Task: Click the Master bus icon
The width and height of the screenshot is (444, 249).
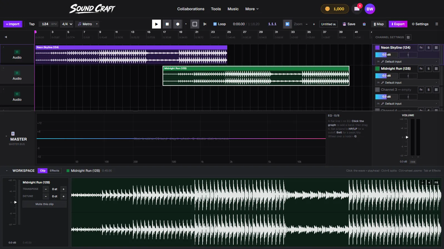Action: 13,134
